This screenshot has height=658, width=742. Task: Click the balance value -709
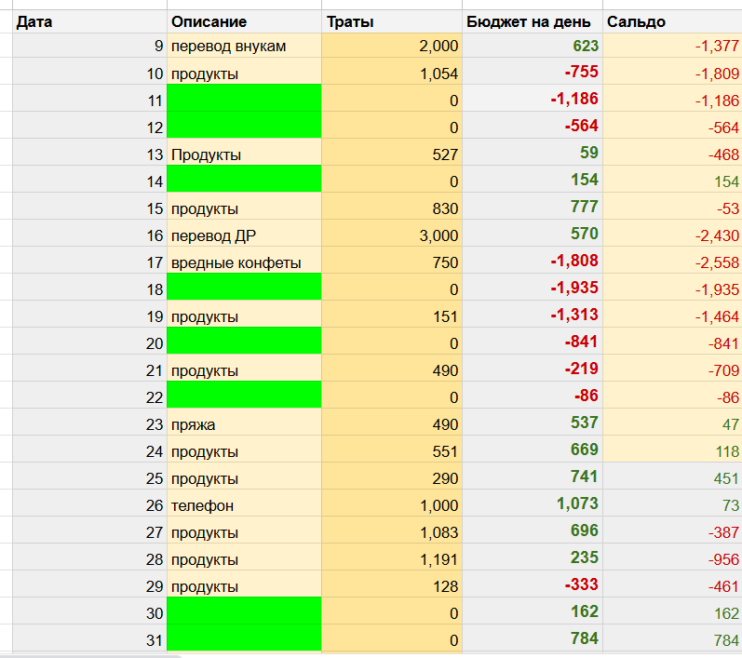click(672, 369)
